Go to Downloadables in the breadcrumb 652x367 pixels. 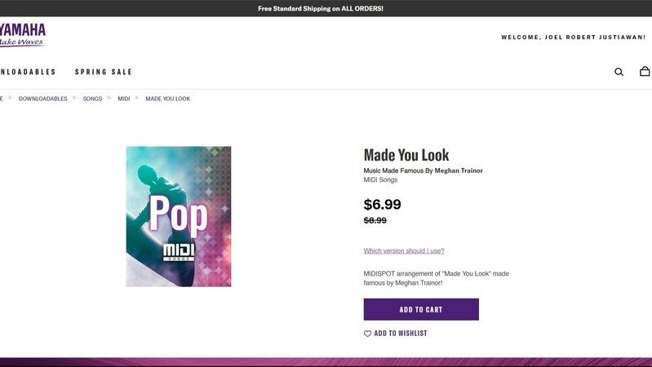pyautogui.click(x=43, y=99)
